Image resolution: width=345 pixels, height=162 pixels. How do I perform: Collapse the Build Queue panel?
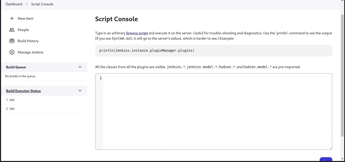tap(80, 67)
